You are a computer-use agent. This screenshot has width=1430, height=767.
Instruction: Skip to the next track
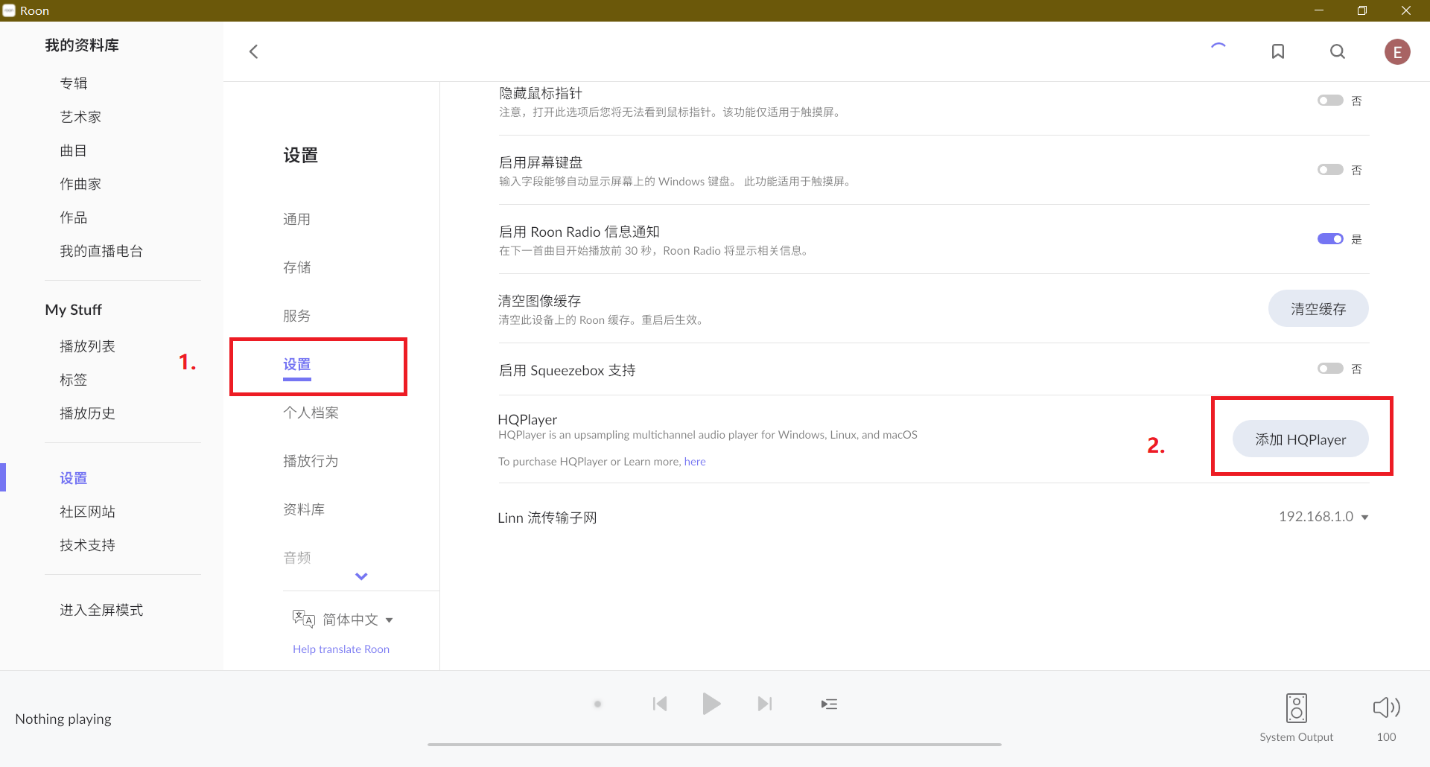coord(764,704)
